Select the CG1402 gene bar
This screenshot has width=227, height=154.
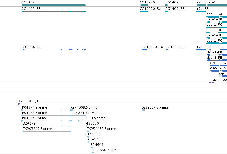pyautogui.click(x=54, y=5)
